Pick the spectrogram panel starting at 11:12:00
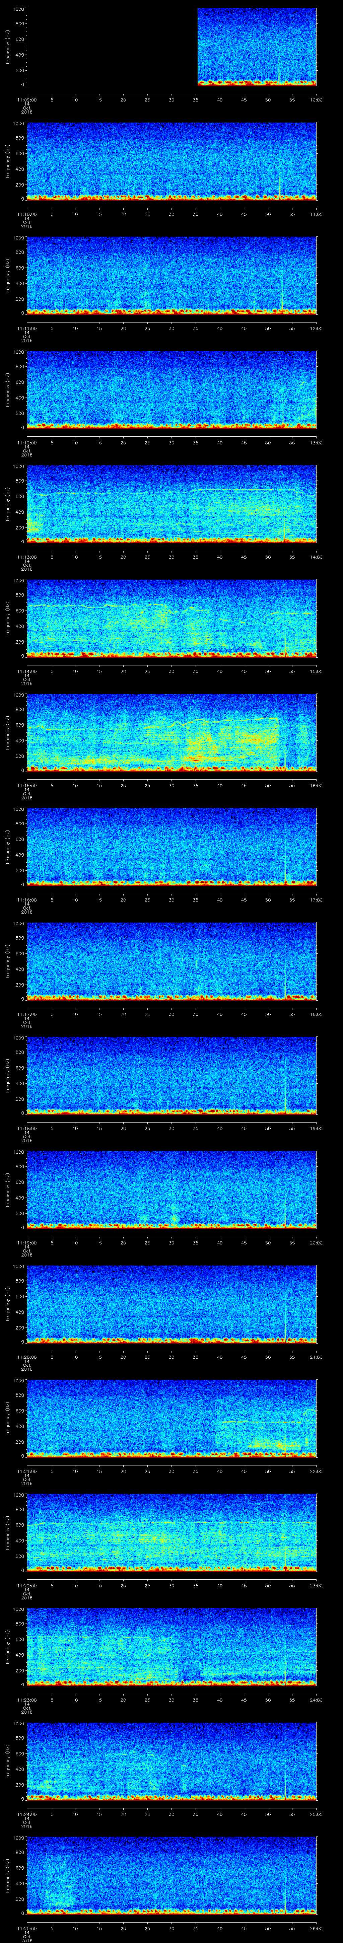Screen dimensions: 343x1943 [x=171, y=389]
